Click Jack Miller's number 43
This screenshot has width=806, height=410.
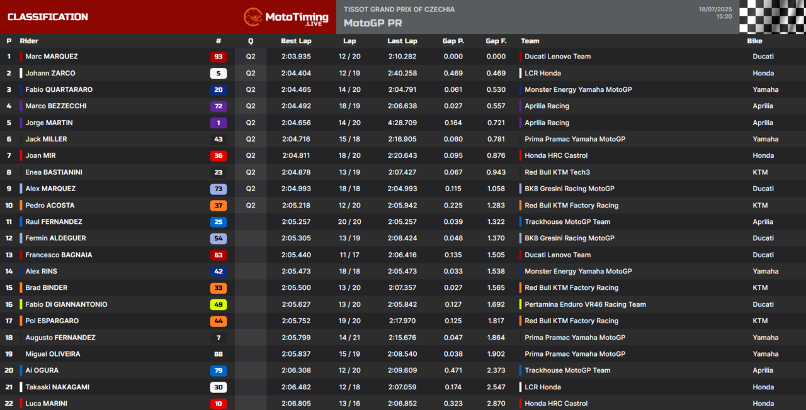(219, 139)
